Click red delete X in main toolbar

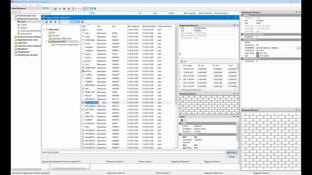[69, 9]
